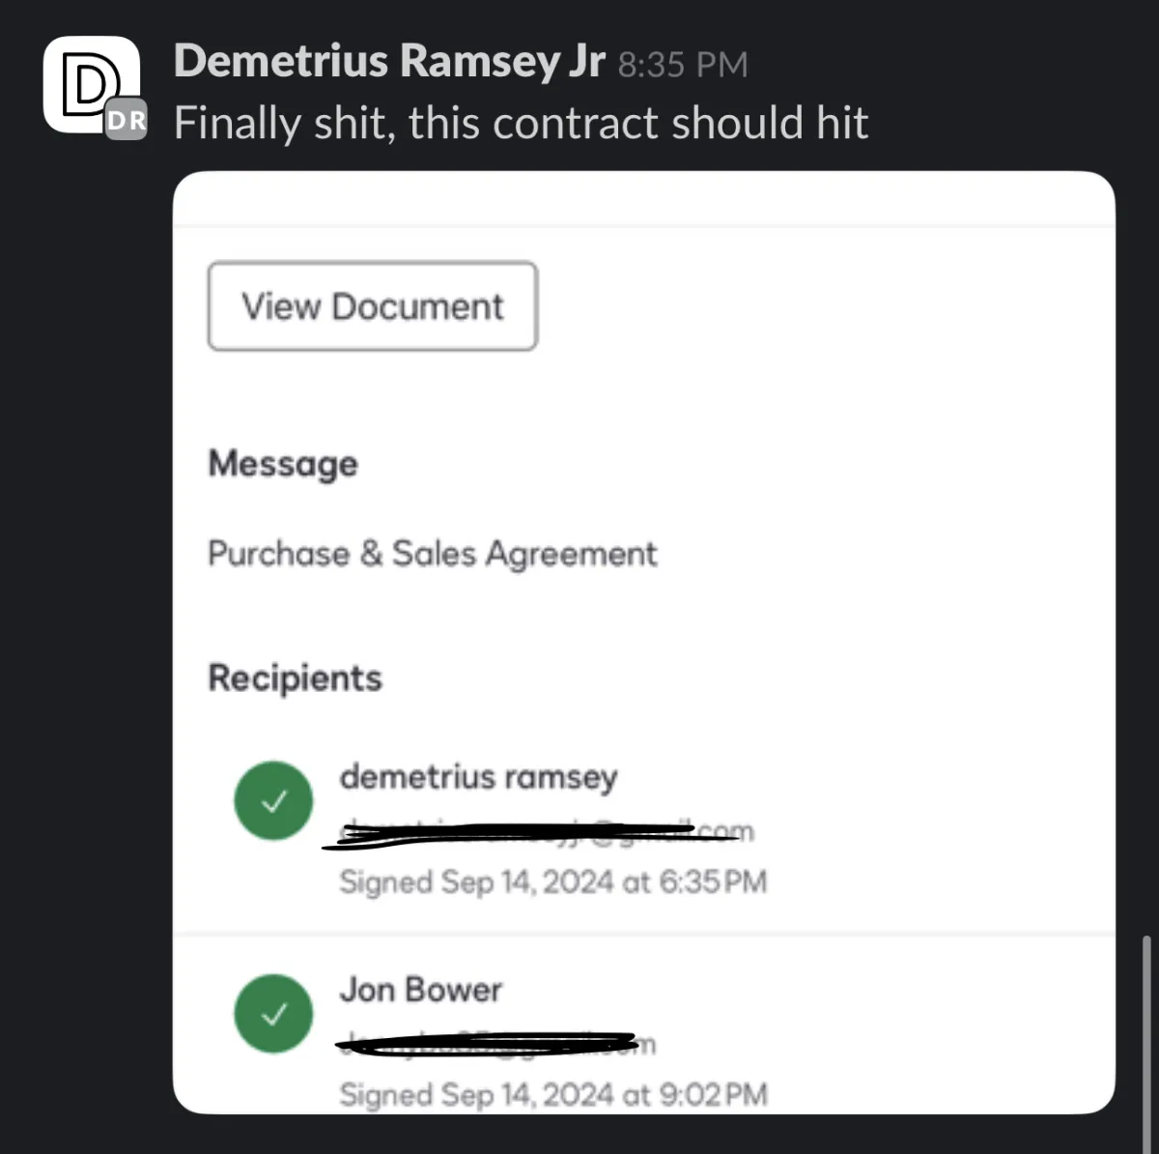Open sender name Demetrius Ramsey Jr
This screenshot has height=1154, width=1159.
[x=389, y=61]
